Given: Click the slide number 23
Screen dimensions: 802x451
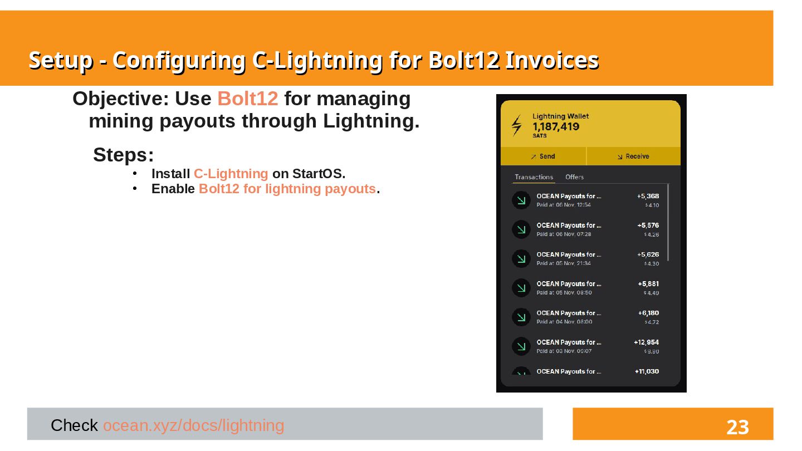Looking at the screenshot, I should click(x=737, y=428).
